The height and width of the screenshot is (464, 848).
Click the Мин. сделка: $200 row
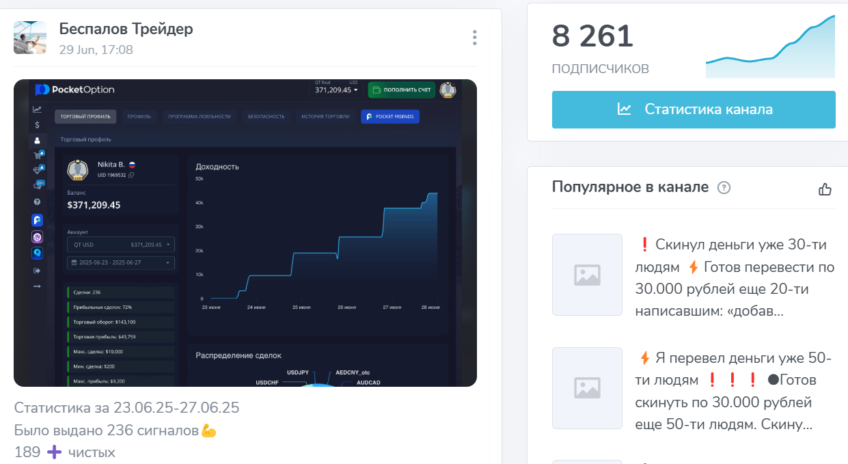coord(121,366)
